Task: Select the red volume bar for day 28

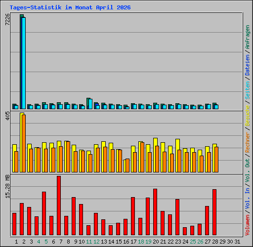Action: click(x=214, y=212)
